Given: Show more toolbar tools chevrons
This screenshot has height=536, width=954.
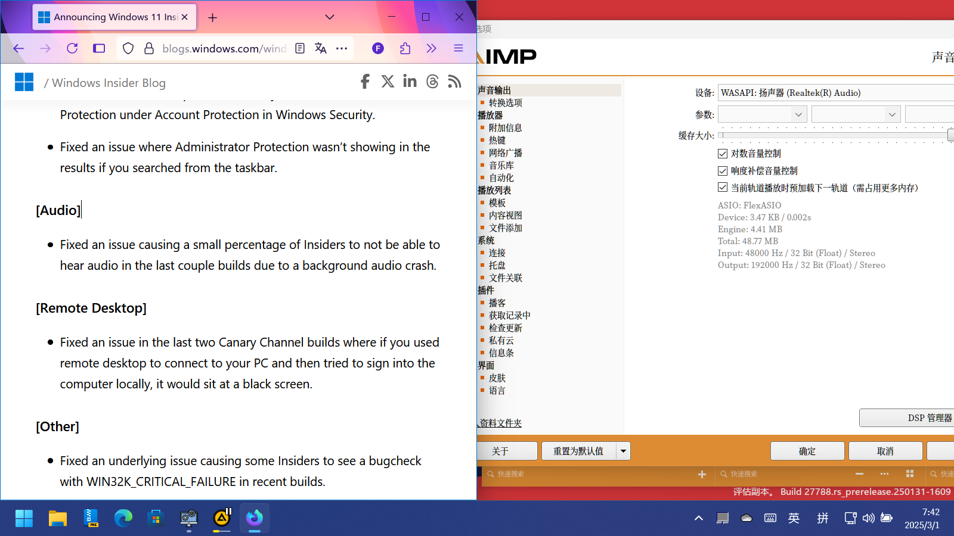Looking at the screenshot, I should pyautogui.click(x=432, y=48).
